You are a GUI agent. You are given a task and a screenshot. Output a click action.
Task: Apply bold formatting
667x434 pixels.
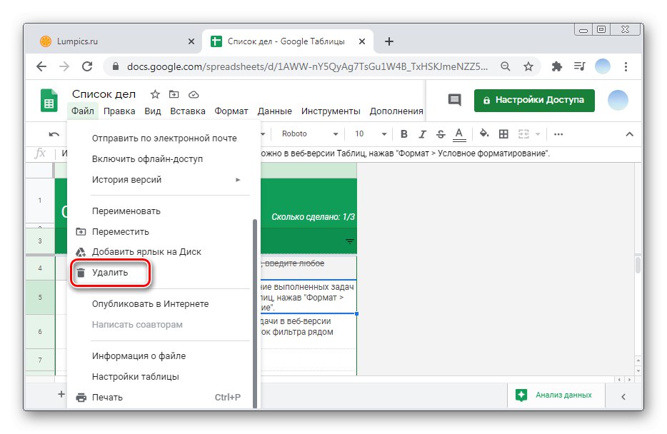coord(404,134)
